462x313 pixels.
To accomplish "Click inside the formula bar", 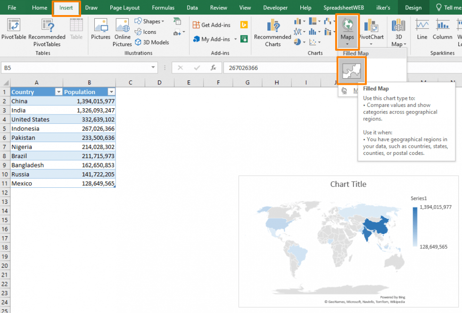I will click(264, 67).
